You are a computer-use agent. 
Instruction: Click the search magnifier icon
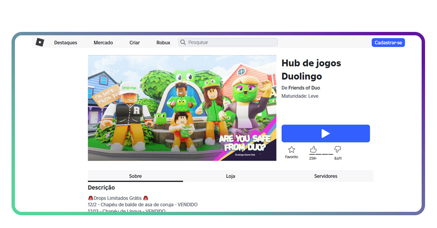pyautogui.click(x=183, y=42)
